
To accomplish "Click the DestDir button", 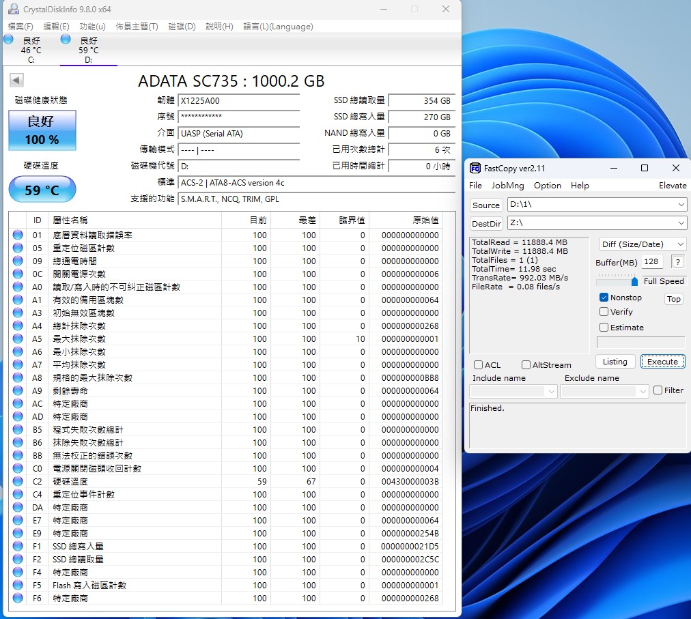I will [487, 224].
